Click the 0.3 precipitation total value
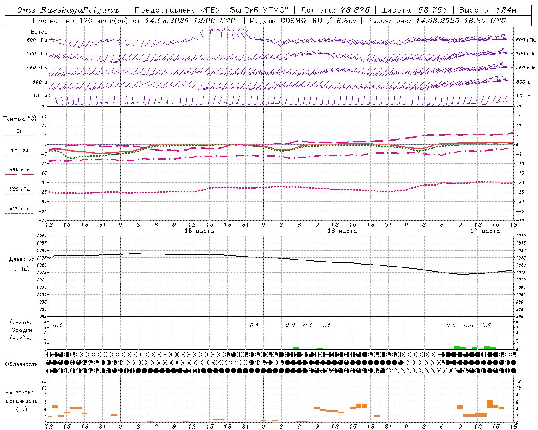Image resolution: width=538 pixels, height=430 pixels. pos(290,325)
